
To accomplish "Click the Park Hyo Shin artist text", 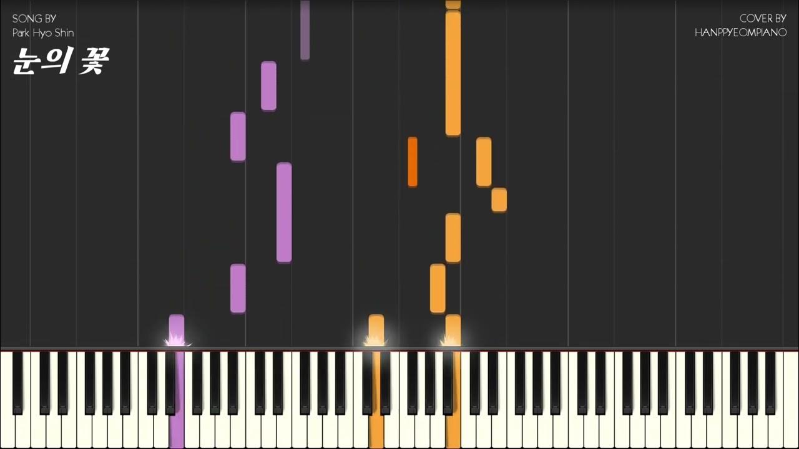I will click(x=43, y=32).
